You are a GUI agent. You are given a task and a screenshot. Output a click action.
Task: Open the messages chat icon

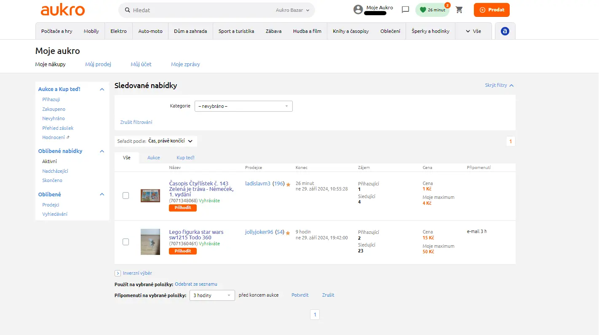pos(406,10)
